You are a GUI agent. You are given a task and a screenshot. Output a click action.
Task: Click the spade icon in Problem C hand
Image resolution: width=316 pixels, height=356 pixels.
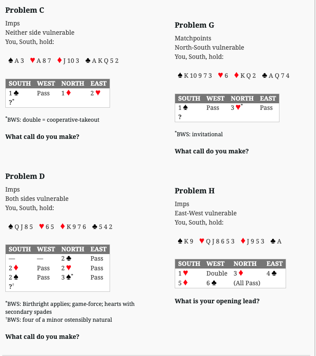[x=11, y=60]
